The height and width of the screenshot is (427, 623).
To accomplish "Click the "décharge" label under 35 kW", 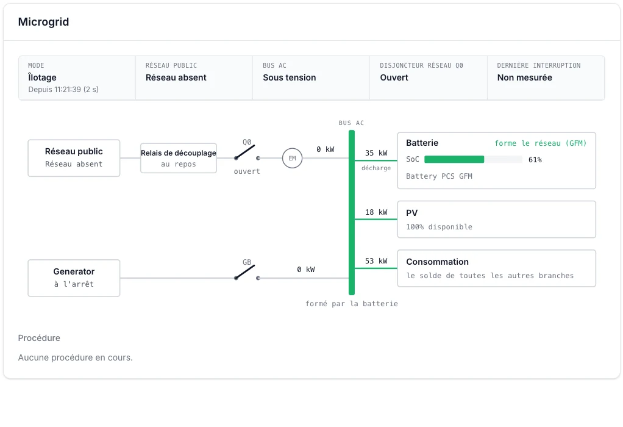I will (376, 168).
